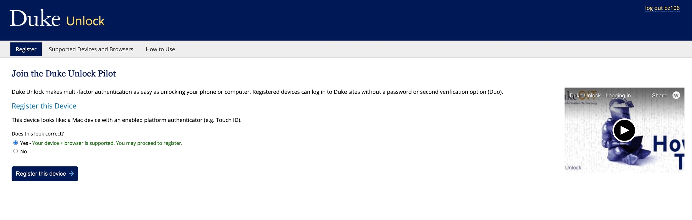This screenshot has height=220, width=692.
Task: Click the yellow Unlock wordmark
Action: pos(85,21)
